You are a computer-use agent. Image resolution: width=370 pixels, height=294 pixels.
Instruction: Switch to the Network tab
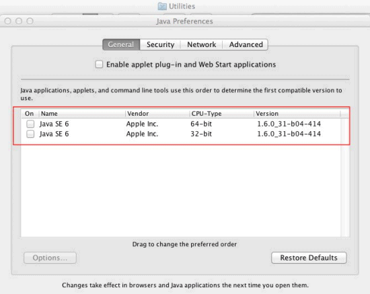[x=202, y=44]
